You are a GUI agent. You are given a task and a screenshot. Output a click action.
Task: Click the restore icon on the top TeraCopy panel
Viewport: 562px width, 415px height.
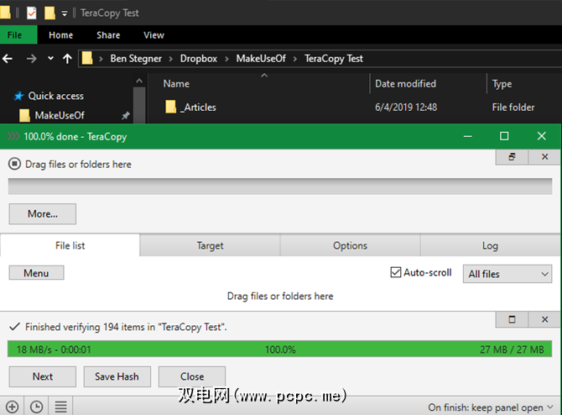[512, 157]
